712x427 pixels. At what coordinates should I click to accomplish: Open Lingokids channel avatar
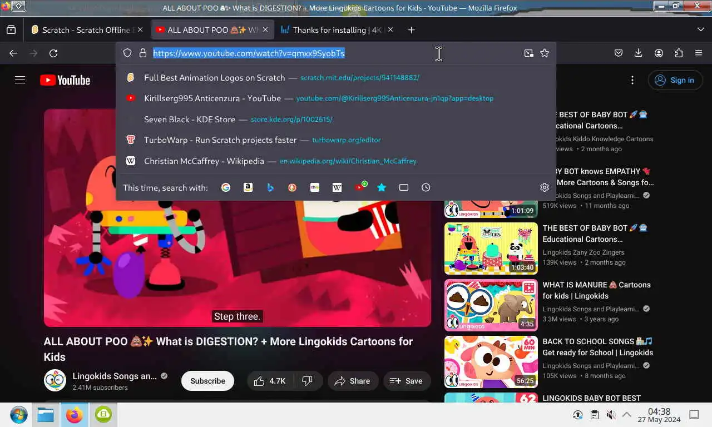click(55, 380)
